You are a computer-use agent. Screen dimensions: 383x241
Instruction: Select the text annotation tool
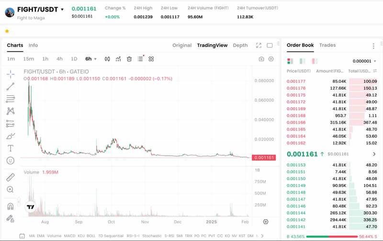click(11, 148)
